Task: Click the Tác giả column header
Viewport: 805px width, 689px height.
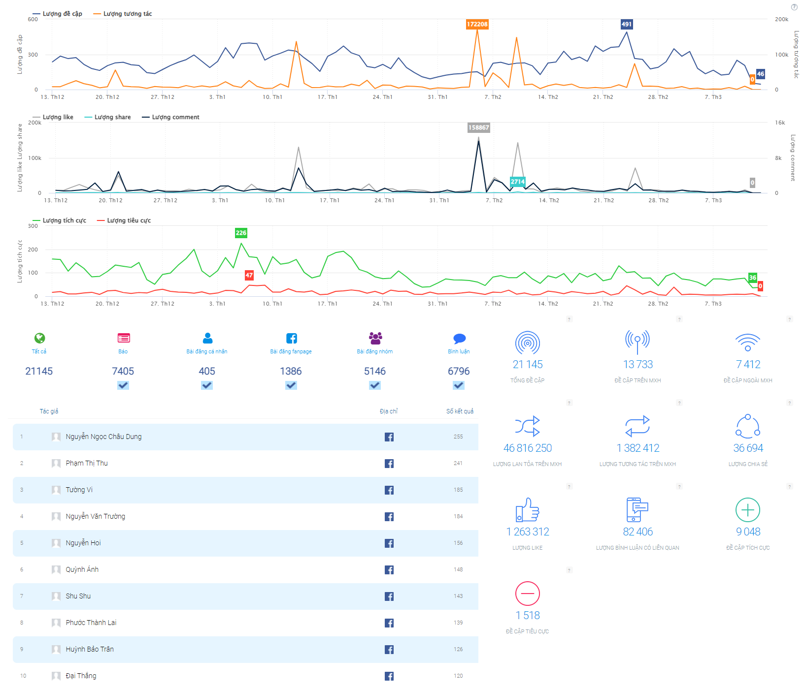Action: 49,411
